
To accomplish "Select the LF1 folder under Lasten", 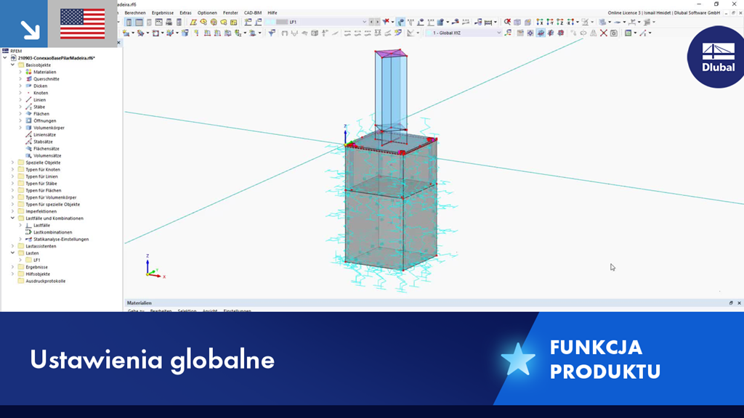I will click(33, 261).
